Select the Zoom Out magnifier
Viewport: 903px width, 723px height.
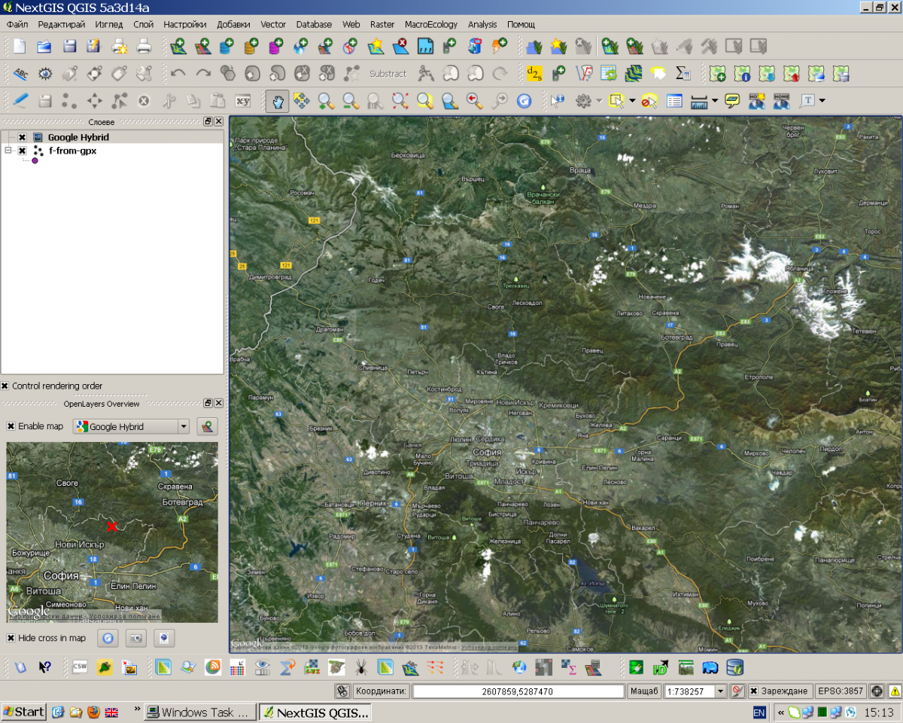click(x=351, y=101)
